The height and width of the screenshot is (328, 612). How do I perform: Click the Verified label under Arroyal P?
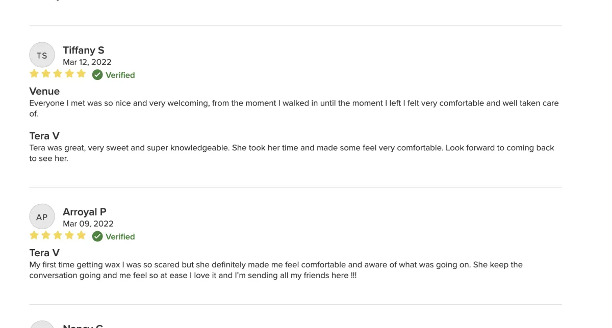click(120, 236)
